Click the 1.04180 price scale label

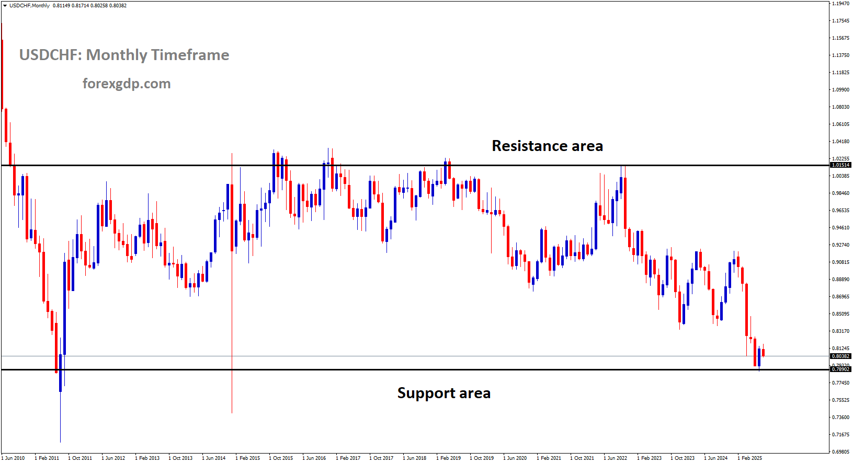tap(840, 142)
